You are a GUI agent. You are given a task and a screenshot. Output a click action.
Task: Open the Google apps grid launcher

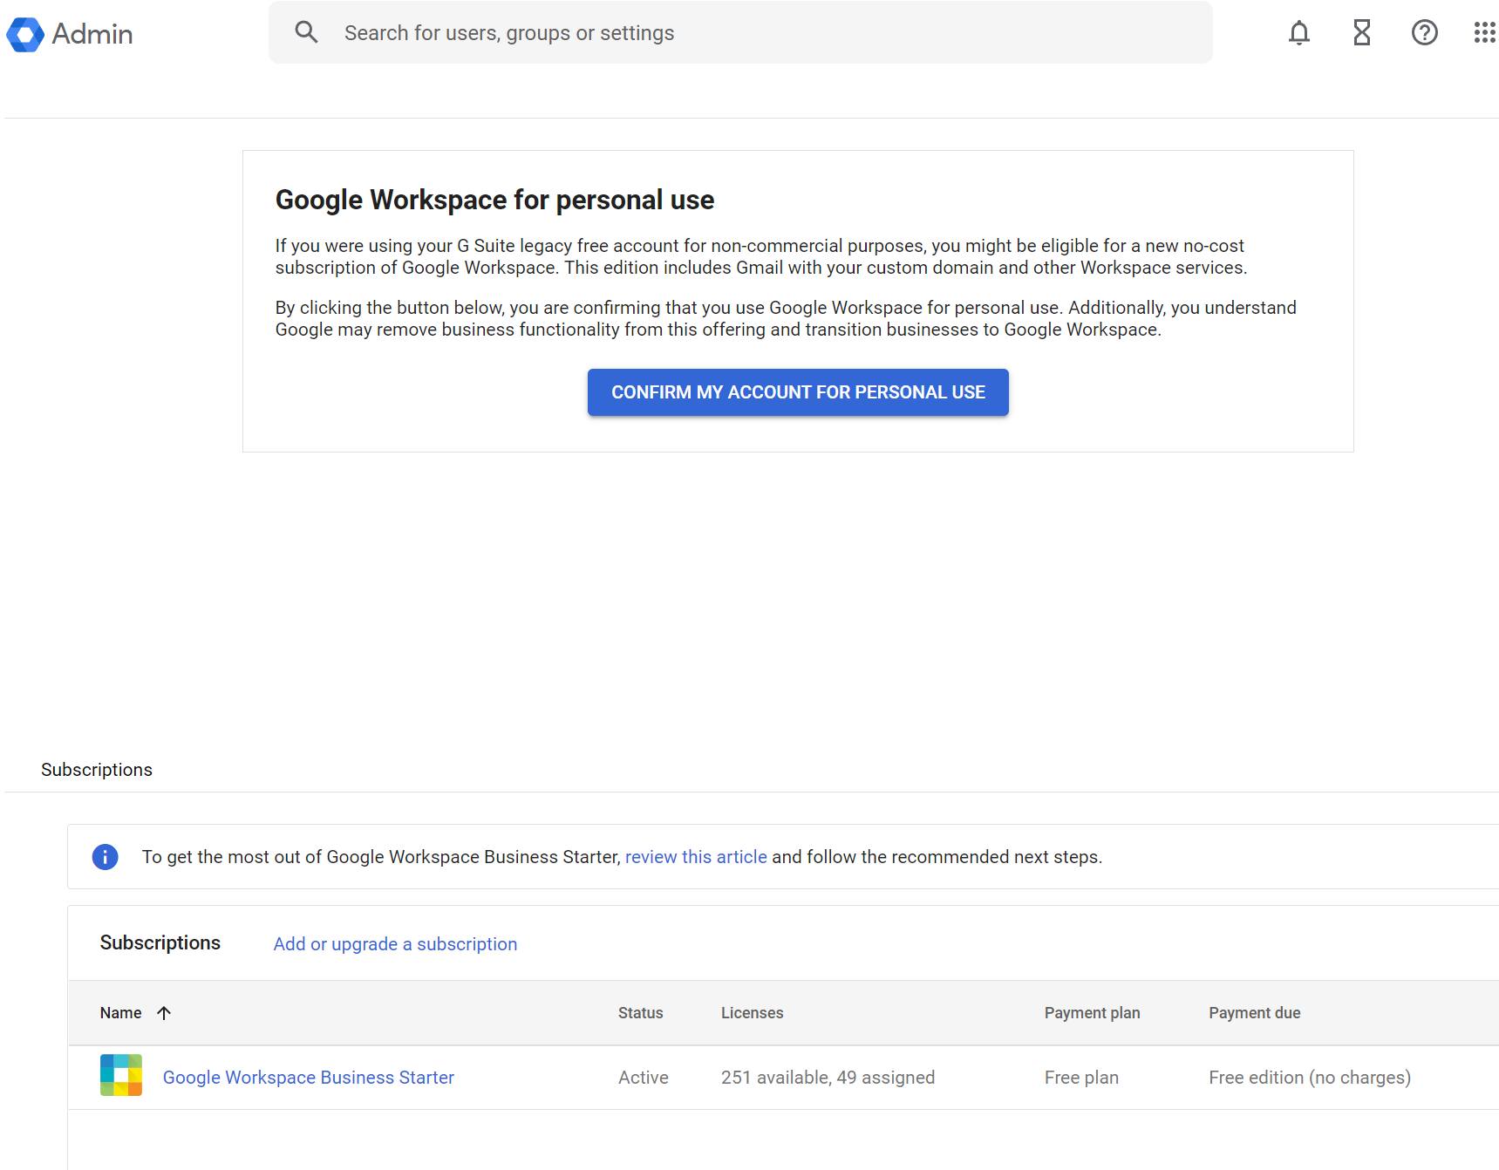click(1484, 33)
